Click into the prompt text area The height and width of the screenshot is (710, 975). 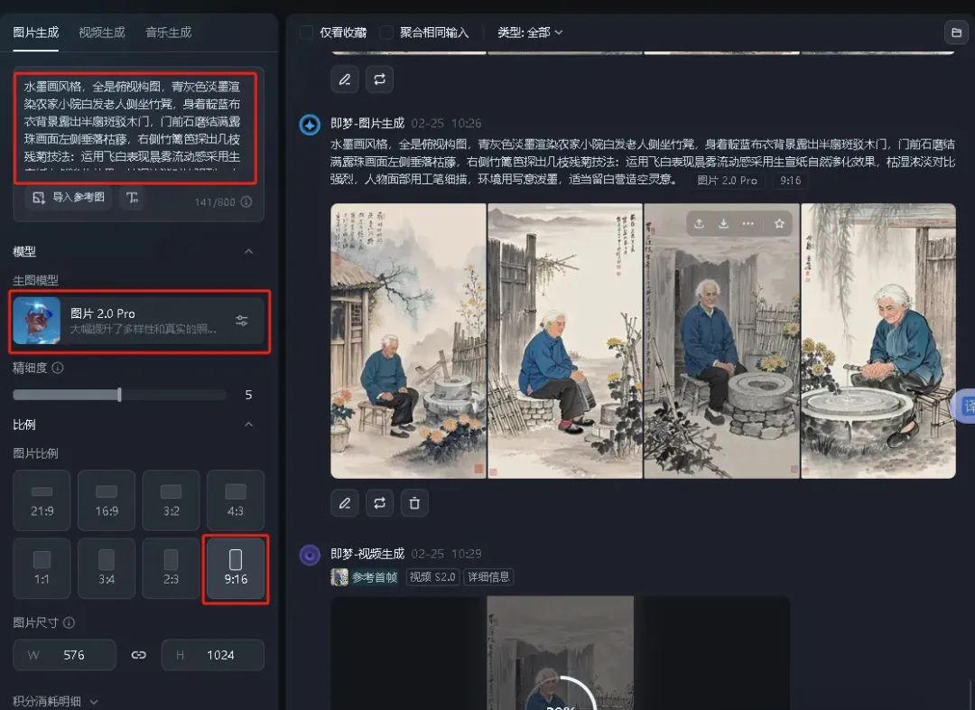135,127
